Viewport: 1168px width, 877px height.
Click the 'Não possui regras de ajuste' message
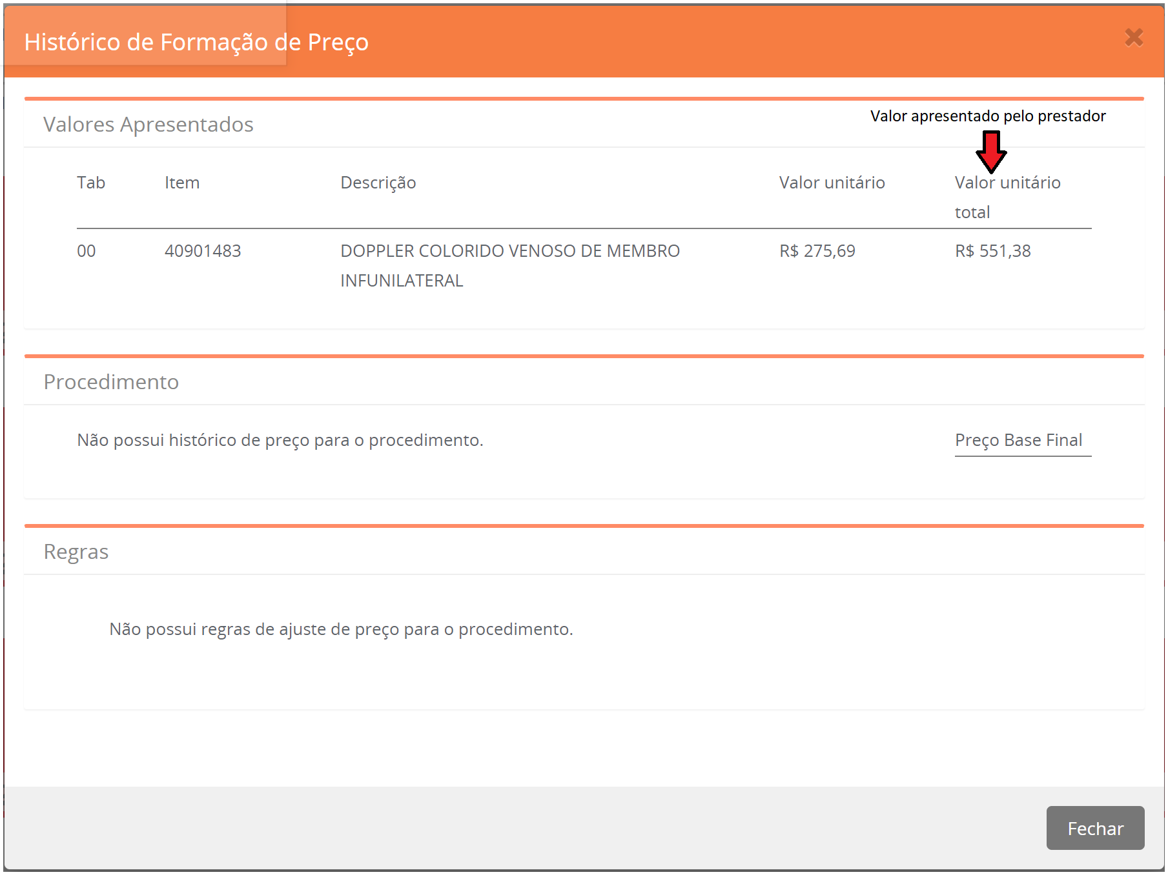point(341,629)
